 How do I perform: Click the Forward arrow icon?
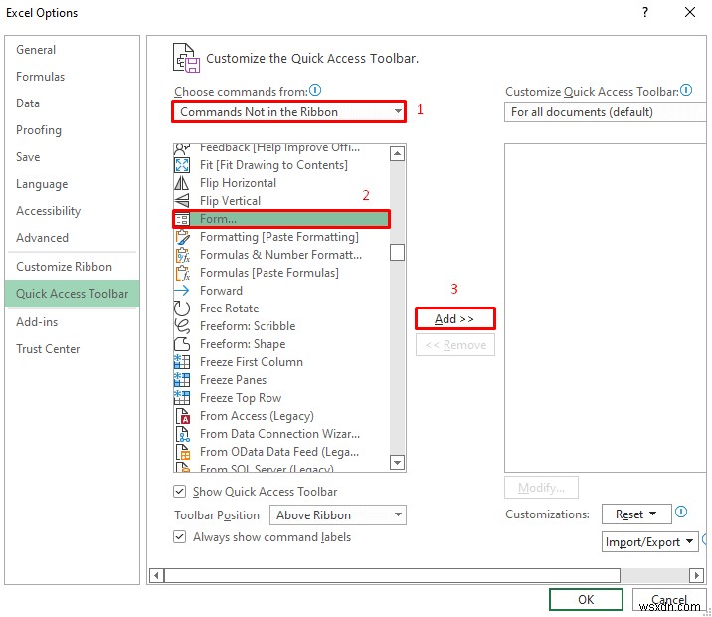point(182,291)
